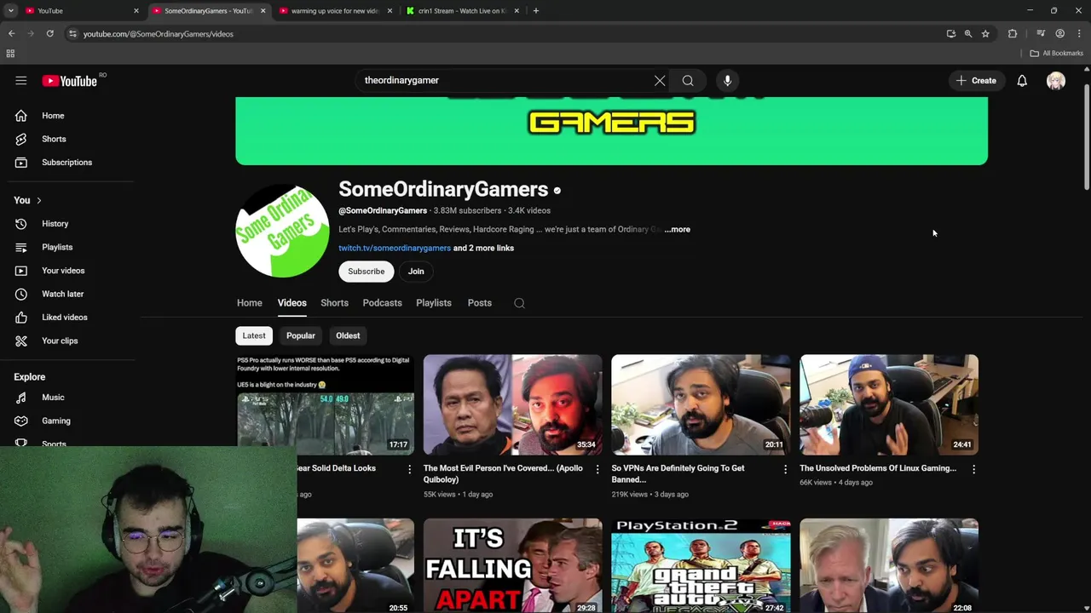Open the browser extensions puzzle icon

[1013, 34]
